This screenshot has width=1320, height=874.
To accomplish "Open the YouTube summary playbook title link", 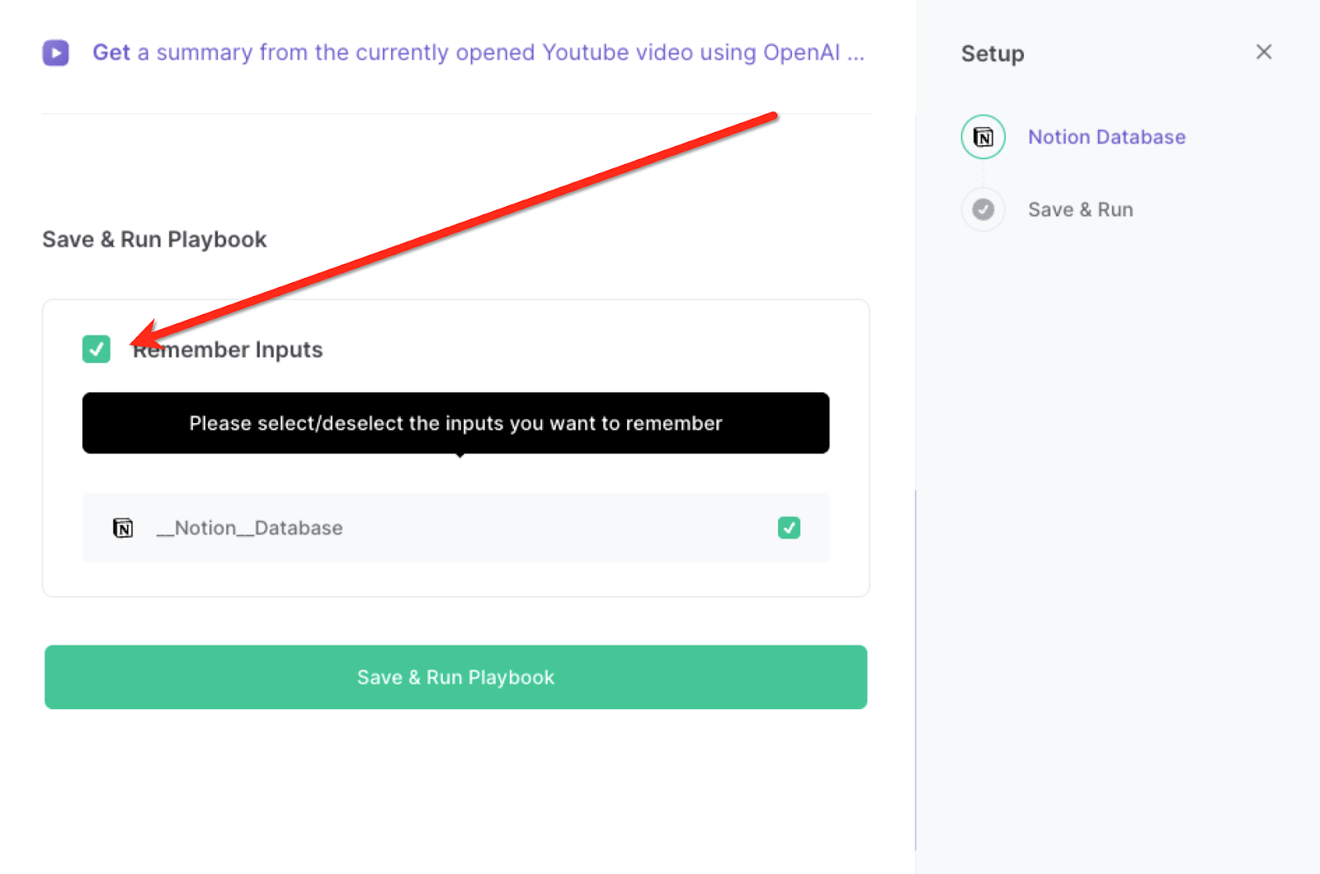I will (478, 52).
